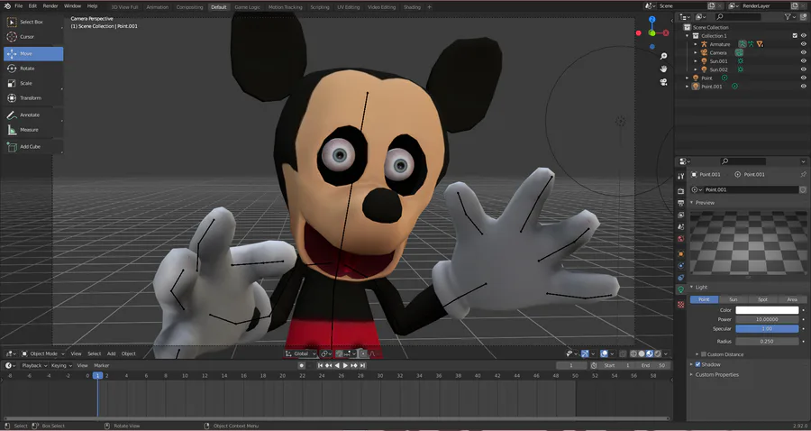811x431 pixels.
Task: Switch to the Animation workspace tab
Action: (157, 7)
